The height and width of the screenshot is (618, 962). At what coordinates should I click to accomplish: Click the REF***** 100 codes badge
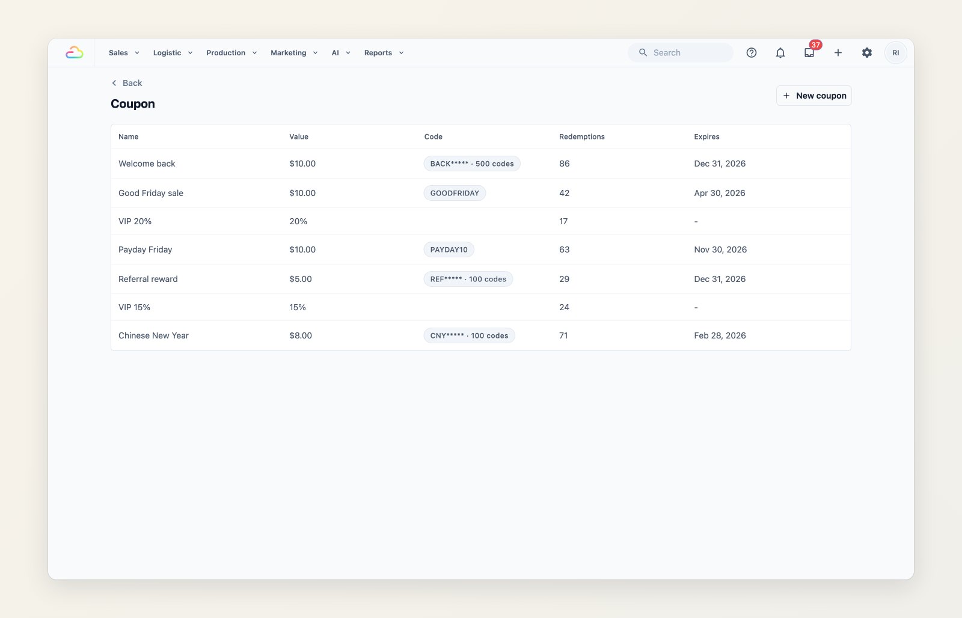click(468, 279)
